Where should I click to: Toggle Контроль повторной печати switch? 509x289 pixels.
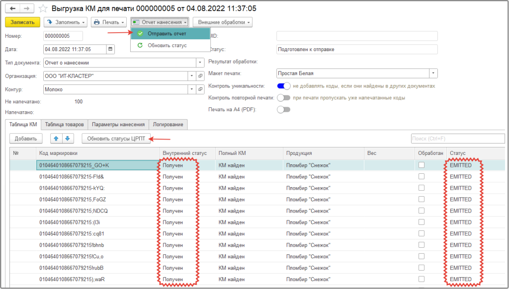284,98
